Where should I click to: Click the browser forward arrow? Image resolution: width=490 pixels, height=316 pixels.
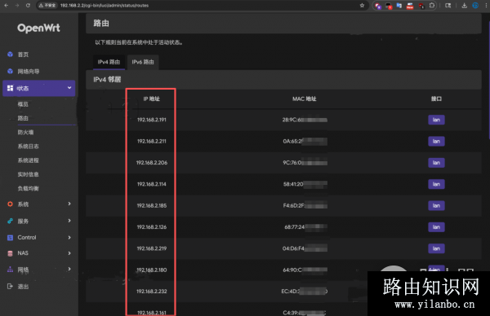pyautogui.click(x=17, y=6)
